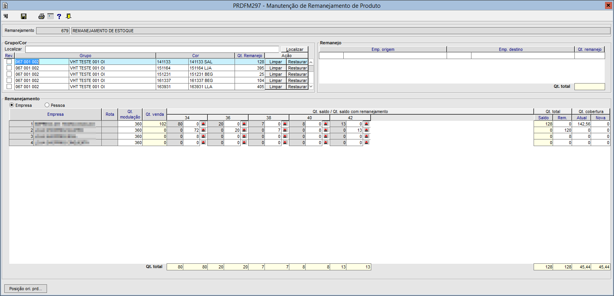Click the Remanejamento number field 679
The height and width of the screenshot is (296, 614).
pos(53,31)
